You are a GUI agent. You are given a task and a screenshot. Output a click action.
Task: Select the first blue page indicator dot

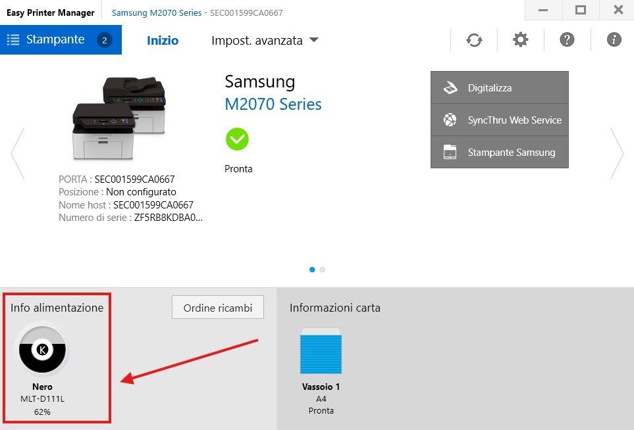(x=312, y=270)
